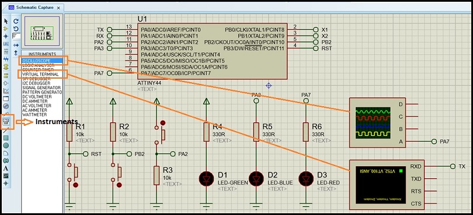This screenshot has width=473, height=215.
Task: Select the Terminals Mode tool
Action: click(x=6, y=75)
